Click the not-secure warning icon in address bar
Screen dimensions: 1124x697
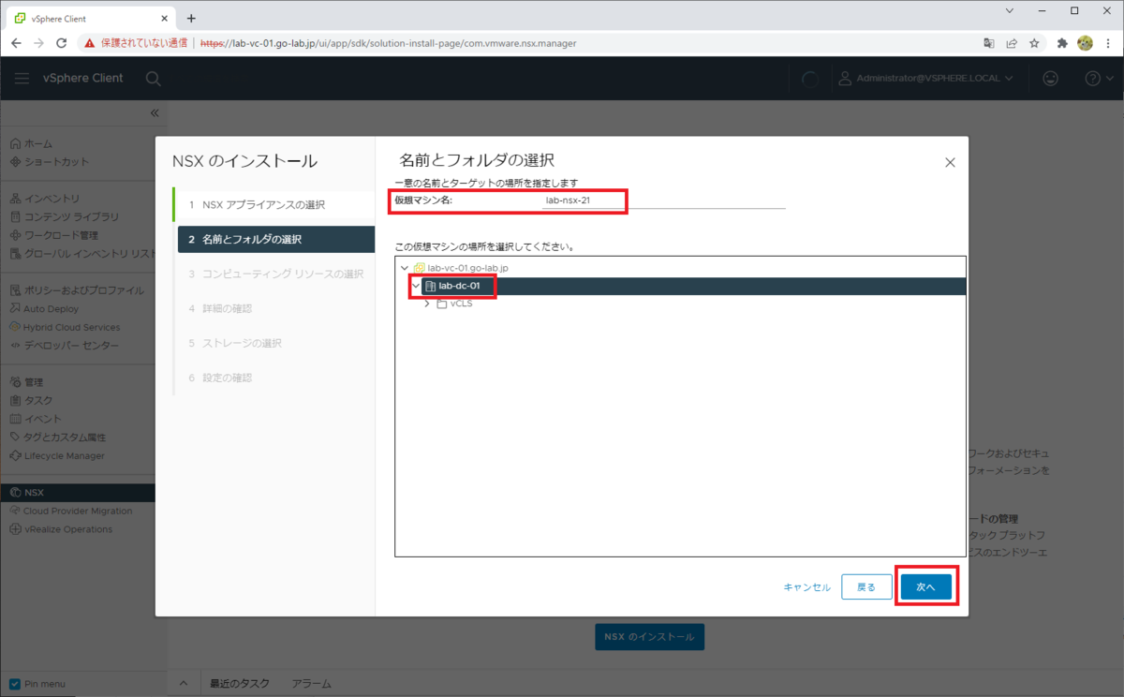coord(89,43)
